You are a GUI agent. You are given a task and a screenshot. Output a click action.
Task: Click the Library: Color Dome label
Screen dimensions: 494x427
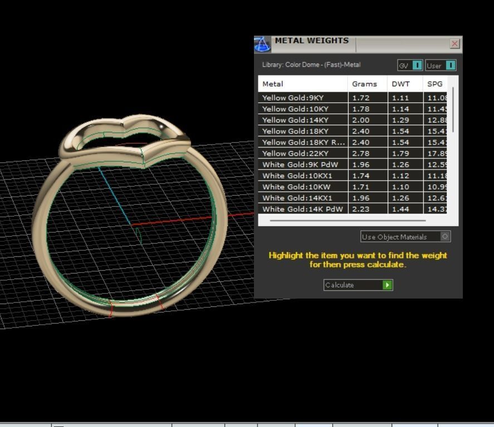(311, 65)
